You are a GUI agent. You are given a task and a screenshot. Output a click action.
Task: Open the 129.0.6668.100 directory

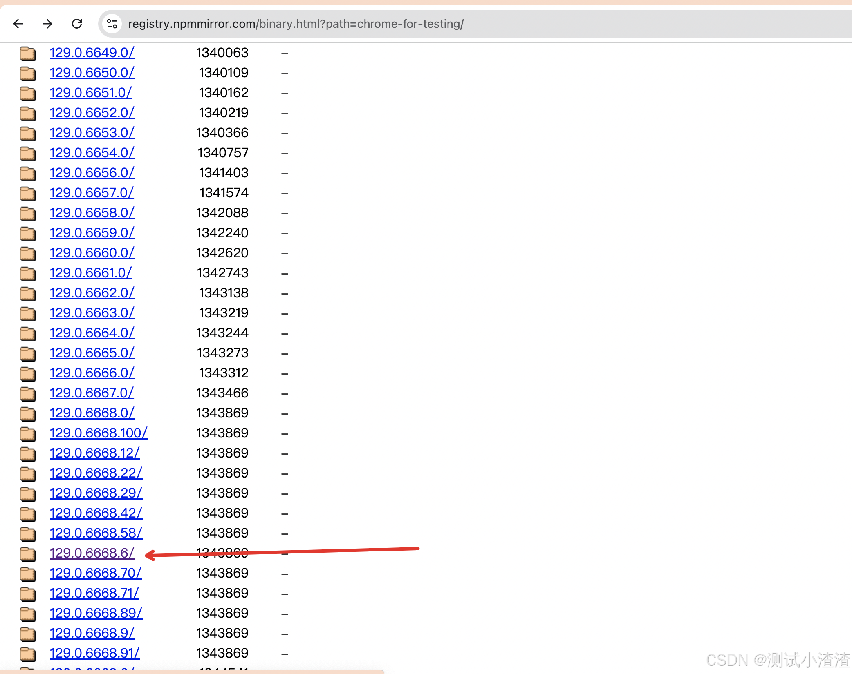pos(99,433)
